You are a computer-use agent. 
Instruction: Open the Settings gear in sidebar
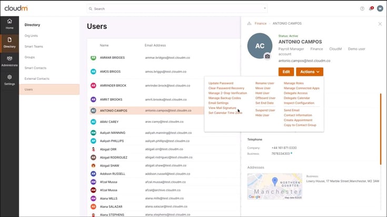pos(9,80)
